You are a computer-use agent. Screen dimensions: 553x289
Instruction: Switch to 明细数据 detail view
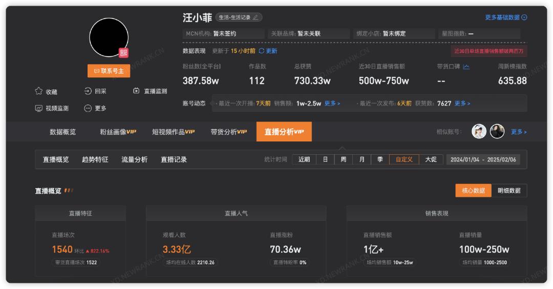pos(509,191)
